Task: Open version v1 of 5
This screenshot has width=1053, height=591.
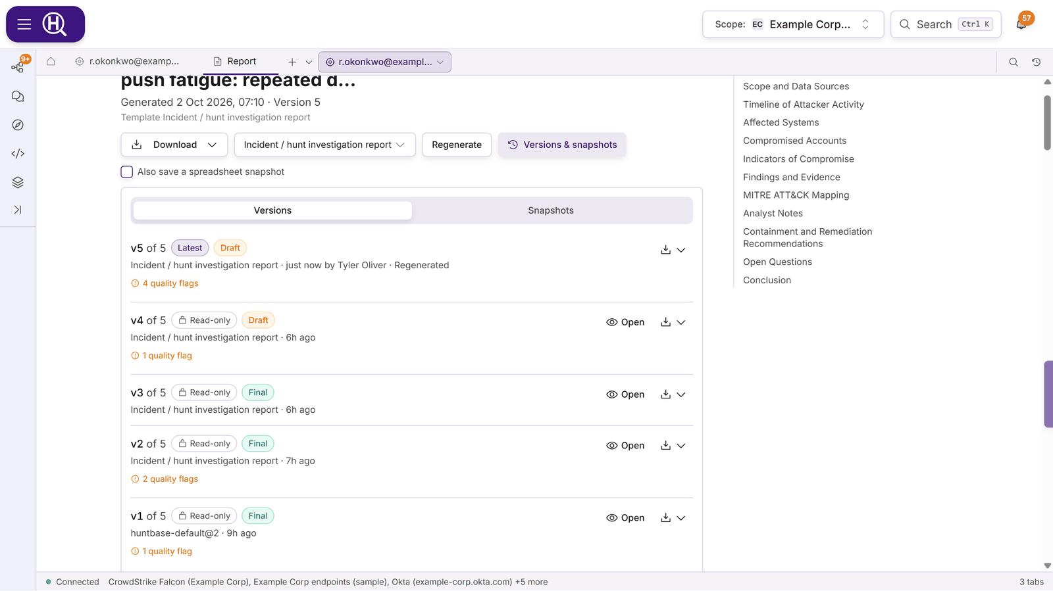Action: point(625,518)
